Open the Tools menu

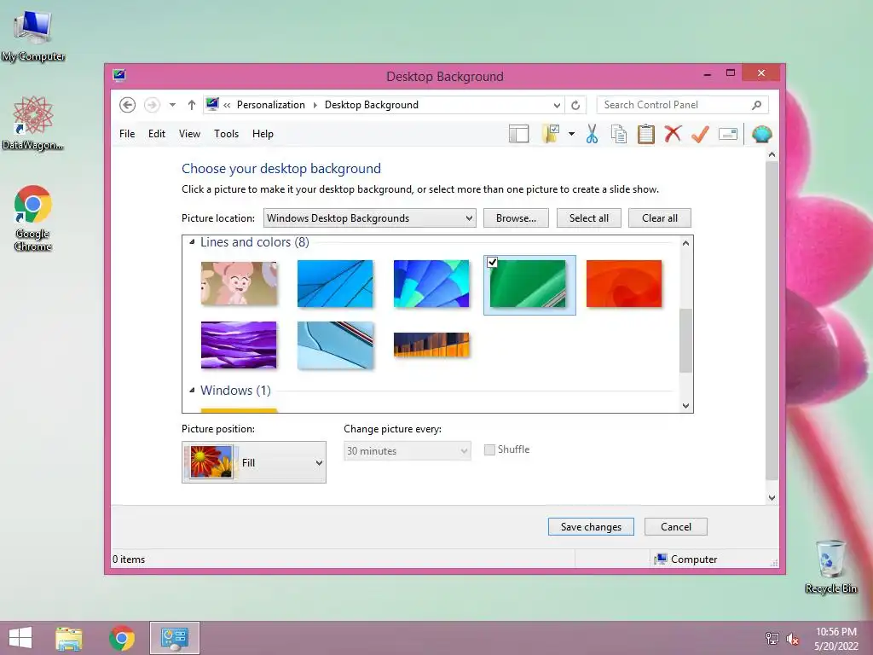pyautogui.click(x=226, y=134)
